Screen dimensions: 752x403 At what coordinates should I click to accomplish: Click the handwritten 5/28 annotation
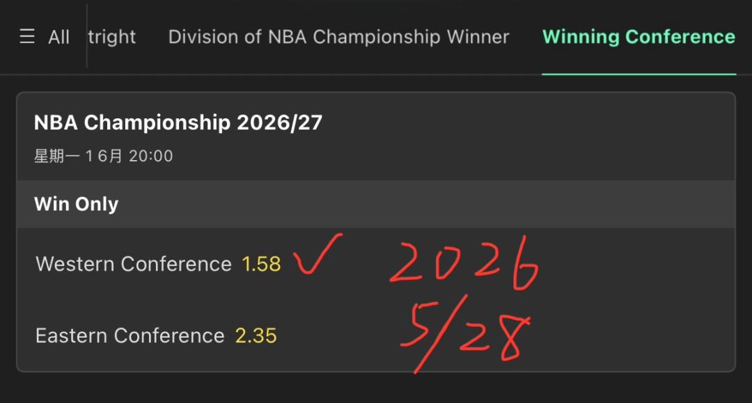[x=464, y=334]
